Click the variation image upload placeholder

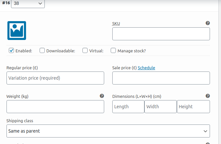click(17, 31)
